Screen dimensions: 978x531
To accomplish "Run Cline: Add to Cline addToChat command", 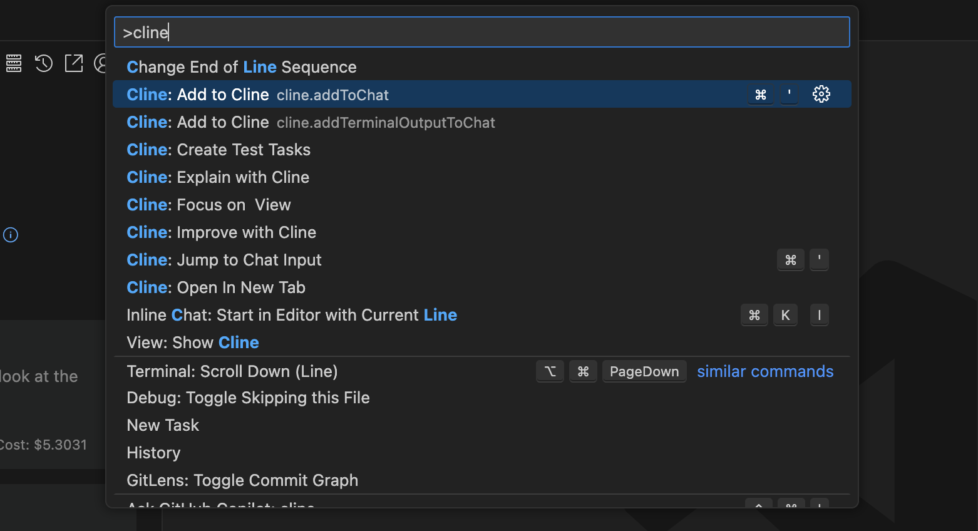I will coord(481,95).
